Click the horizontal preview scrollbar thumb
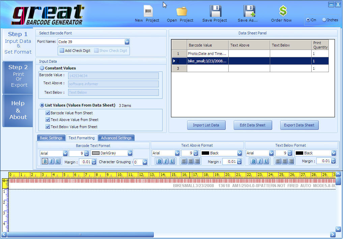 (x=80, y=235)
